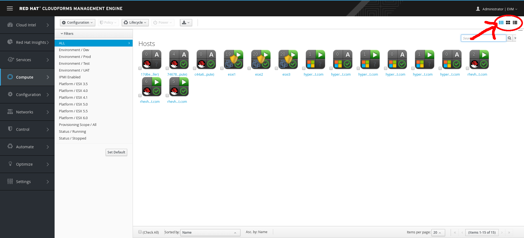The image size is (524, 238).
Task: Click the Set Default button
Action: pos(116,152)
